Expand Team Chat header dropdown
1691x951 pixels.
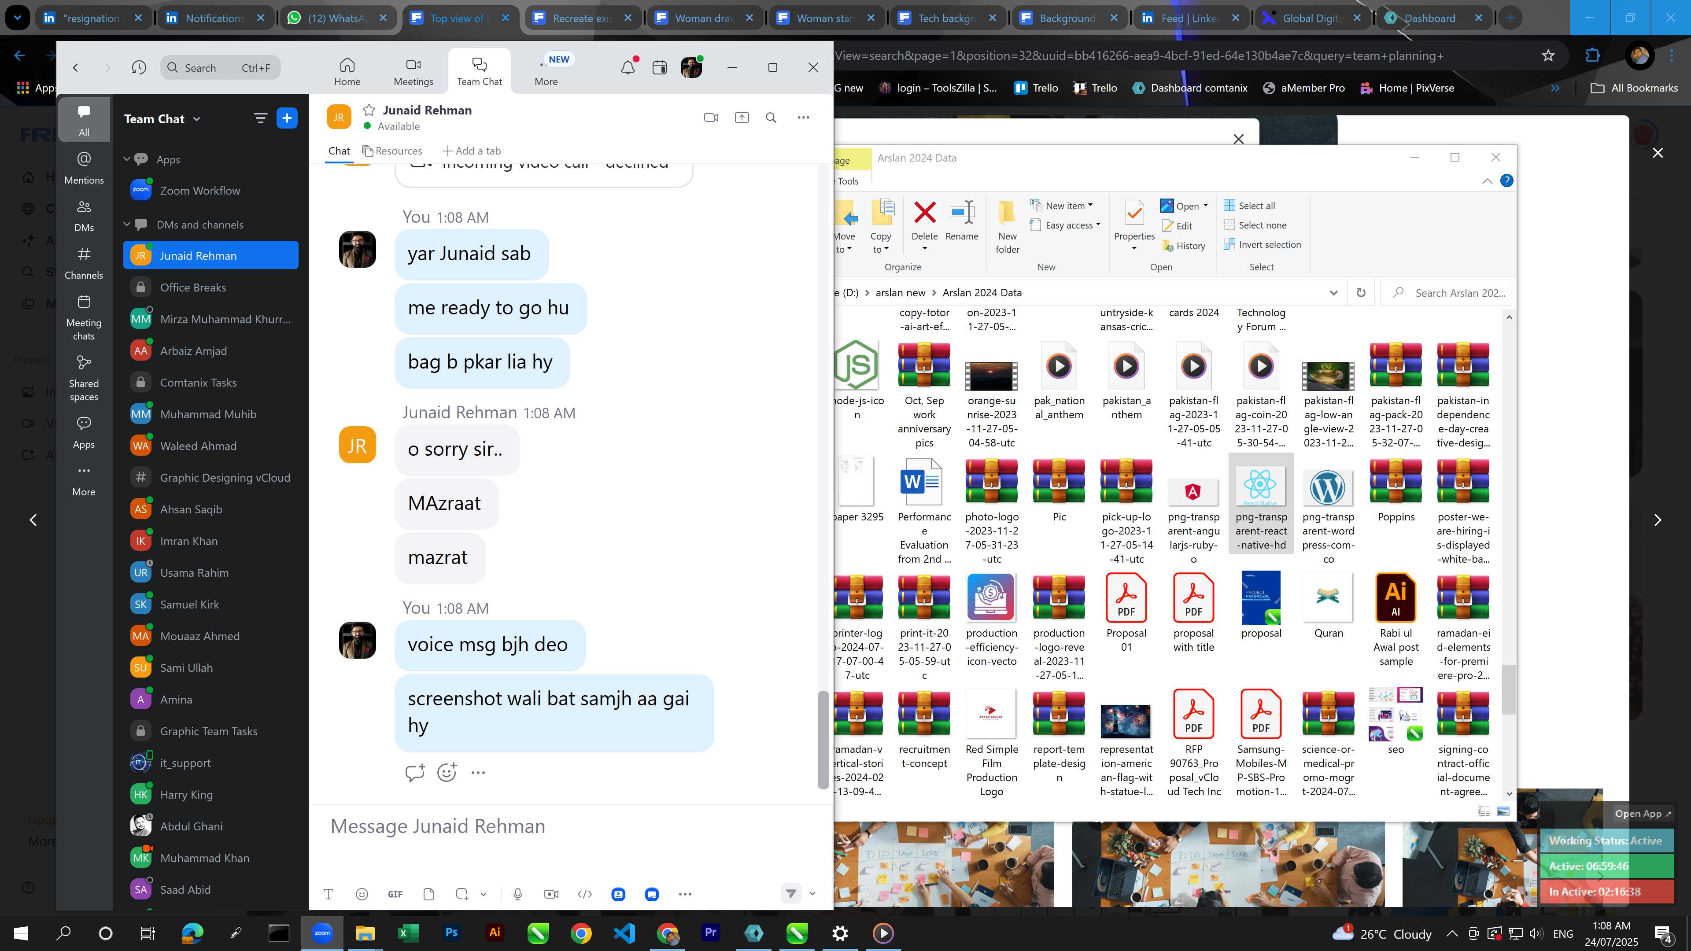(x=197, y=119)
